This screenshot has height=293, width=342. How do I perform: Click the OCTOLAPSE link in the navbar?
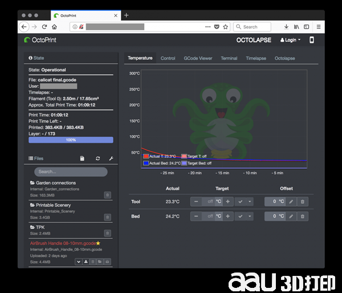253,40
